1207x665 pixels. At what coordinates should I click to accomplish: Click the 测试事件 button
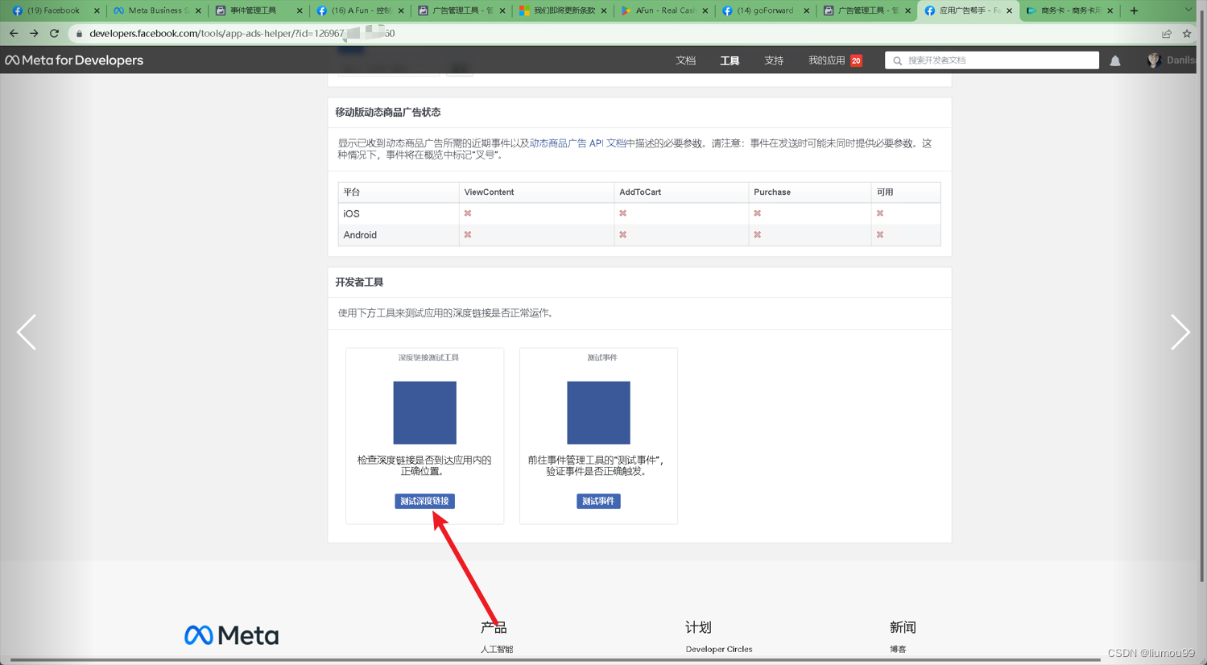(x=598, y=501)
